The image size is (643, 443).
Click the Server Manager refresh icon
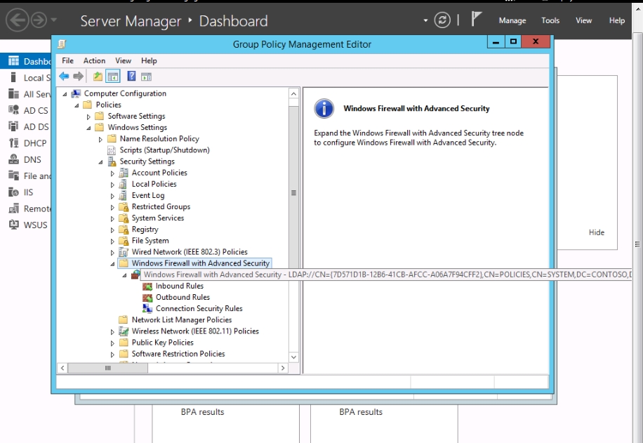click(x=442, y=20)
